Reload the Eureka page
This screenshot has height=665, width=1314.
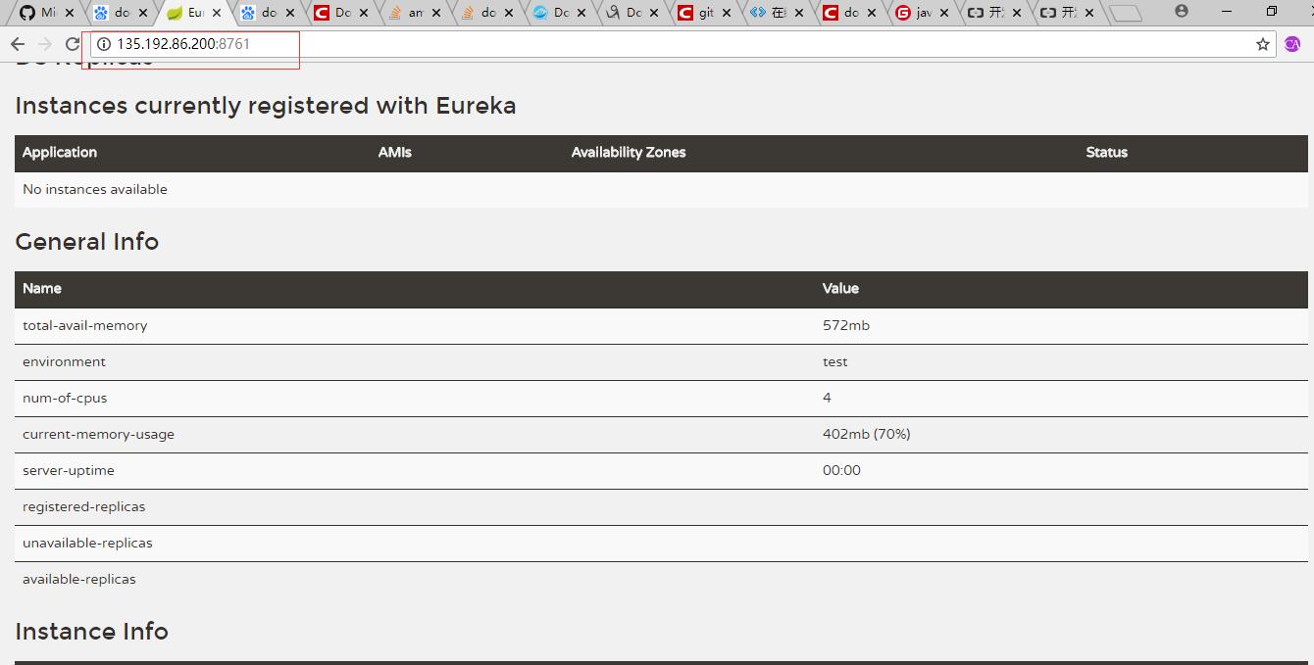[x=72, y=44]
